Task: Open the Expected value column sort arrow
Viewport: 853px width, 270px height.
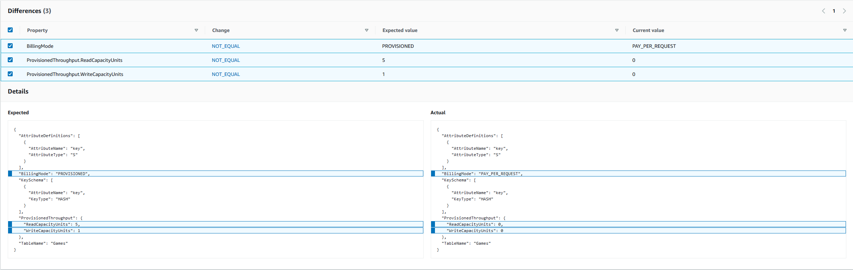Action: point(617,30)
